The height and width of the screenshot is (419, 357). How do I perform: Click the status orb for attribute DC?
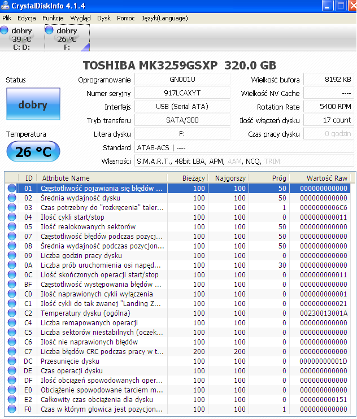[x=12, y=361]
